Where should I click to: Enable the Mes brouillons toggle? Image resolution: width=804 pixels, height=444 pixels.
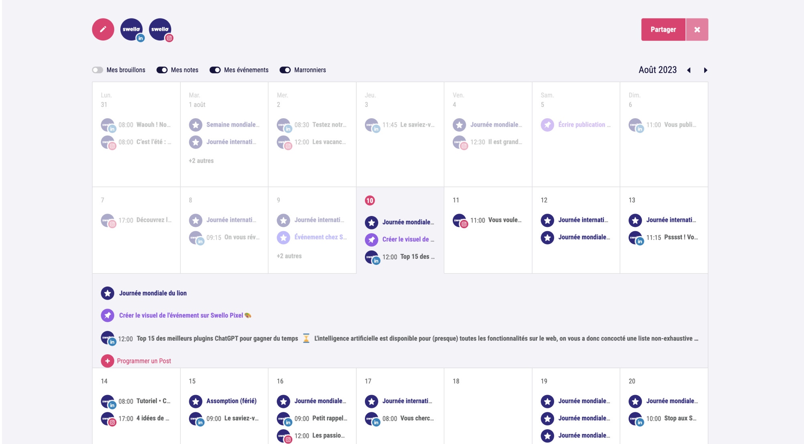[97, 70]
